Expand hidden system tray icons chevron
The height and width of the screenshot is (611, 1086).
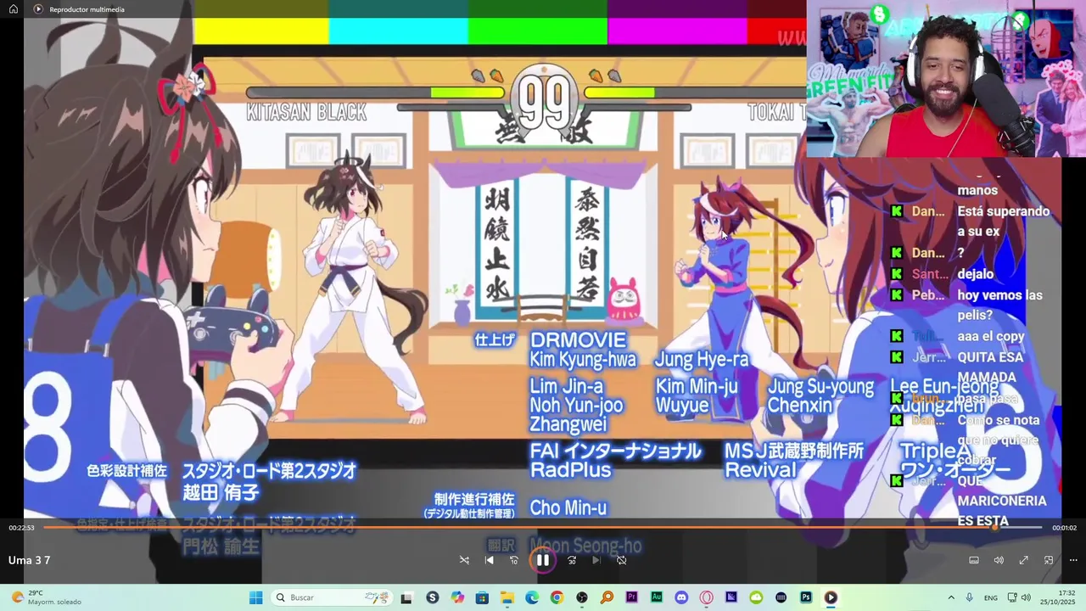click(951, 597)
